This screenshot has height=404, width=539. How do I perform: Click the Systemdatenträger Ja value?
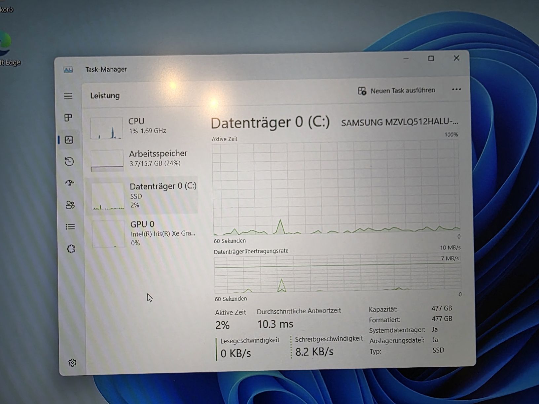(x=435, y=329)
